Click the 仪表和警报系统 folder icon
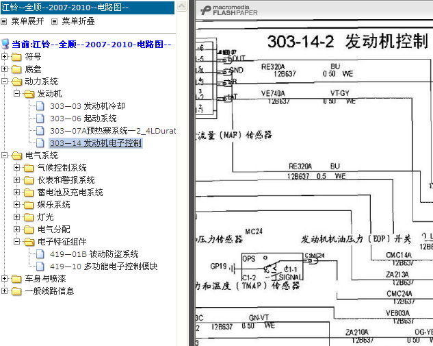Image resolution: width=433 pixels, height=346 pixels. pyautogui.click(x=29, y=180)
